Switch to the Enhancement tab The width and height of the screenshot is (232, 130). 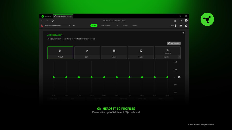point(106,26)
